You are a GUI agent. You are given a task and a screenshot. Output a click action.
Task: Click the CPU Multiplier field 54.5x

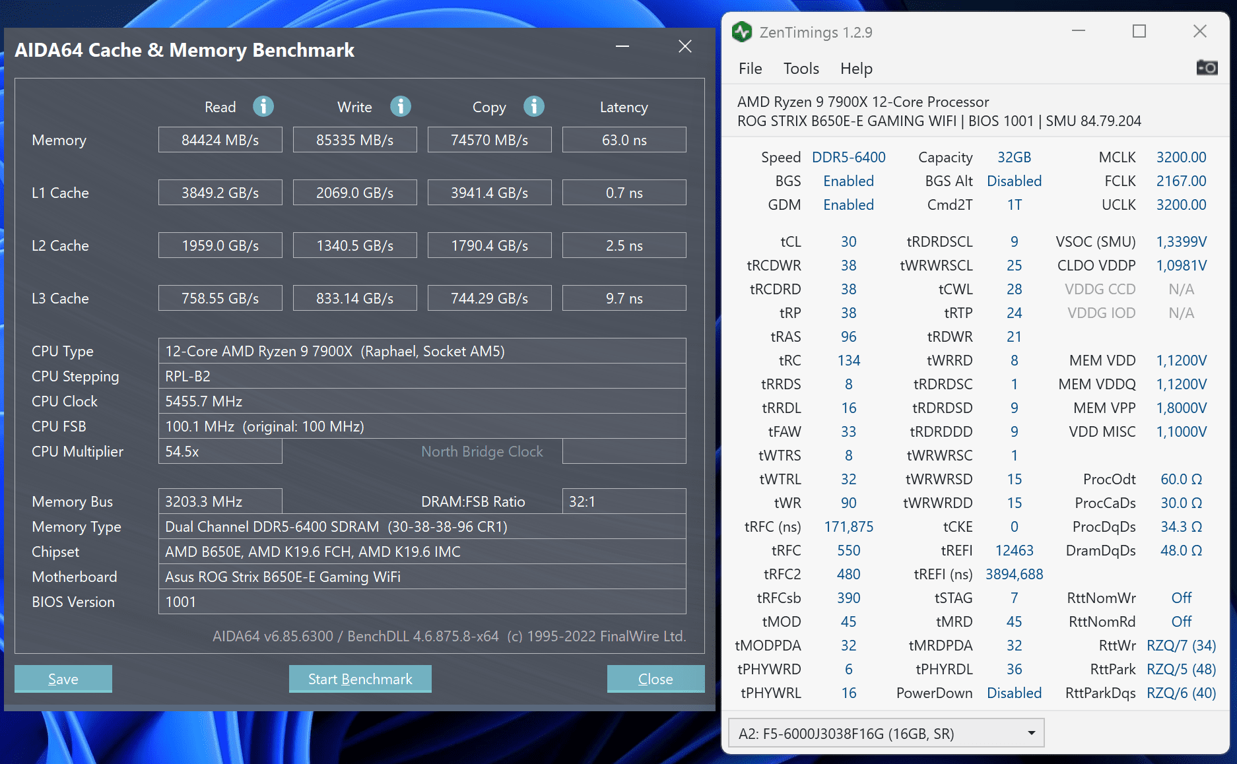[220, 451]
